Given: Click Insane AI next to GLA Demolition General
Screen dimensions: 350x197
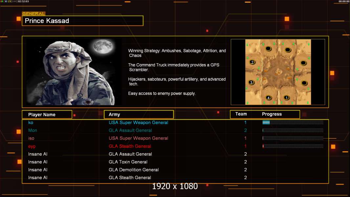Looking at the screenshot, I should coord(38,170).
